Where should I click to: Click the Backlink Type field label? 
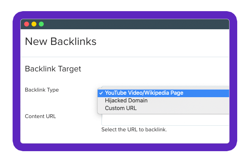pos(42,90)
